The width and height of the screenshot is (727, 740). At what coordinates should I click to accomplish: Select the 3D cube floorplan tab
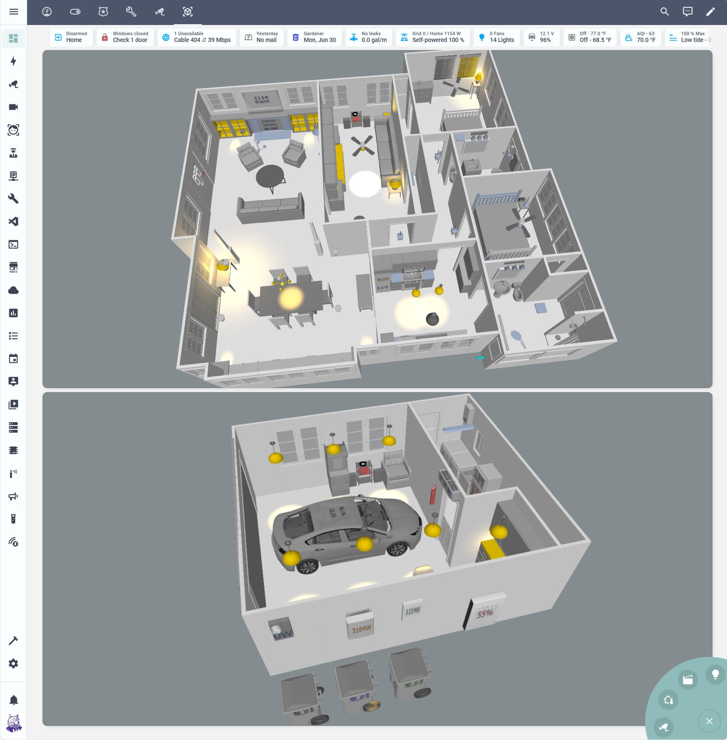click(187, 11)
